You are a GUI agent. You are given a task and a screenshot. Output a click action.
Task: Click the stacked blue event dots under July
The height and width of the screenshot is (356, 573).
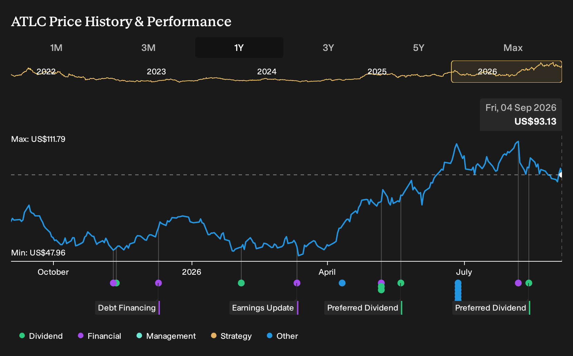coord(458,291)
